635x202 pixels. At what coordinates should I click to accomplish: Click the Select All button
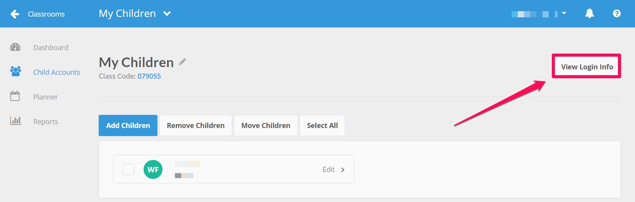(322, 125)
